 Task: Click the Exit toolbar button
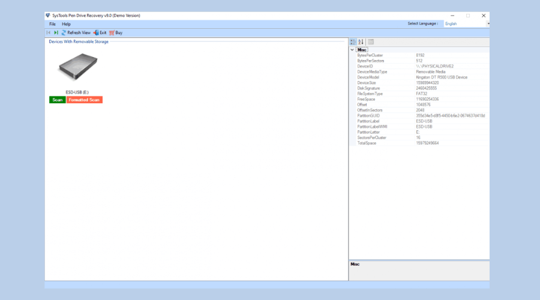click(x=100, y=33)
